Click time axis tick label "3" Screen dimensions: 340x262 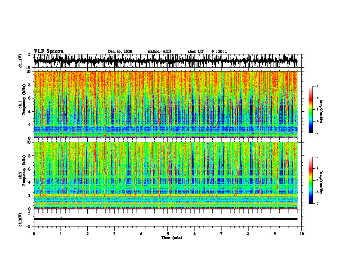coord(114,234)
